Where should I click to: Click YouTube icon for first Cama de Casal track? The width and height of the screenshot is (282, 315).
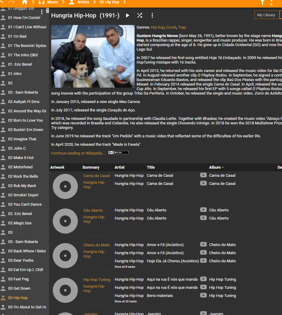(x=203, y=175)
